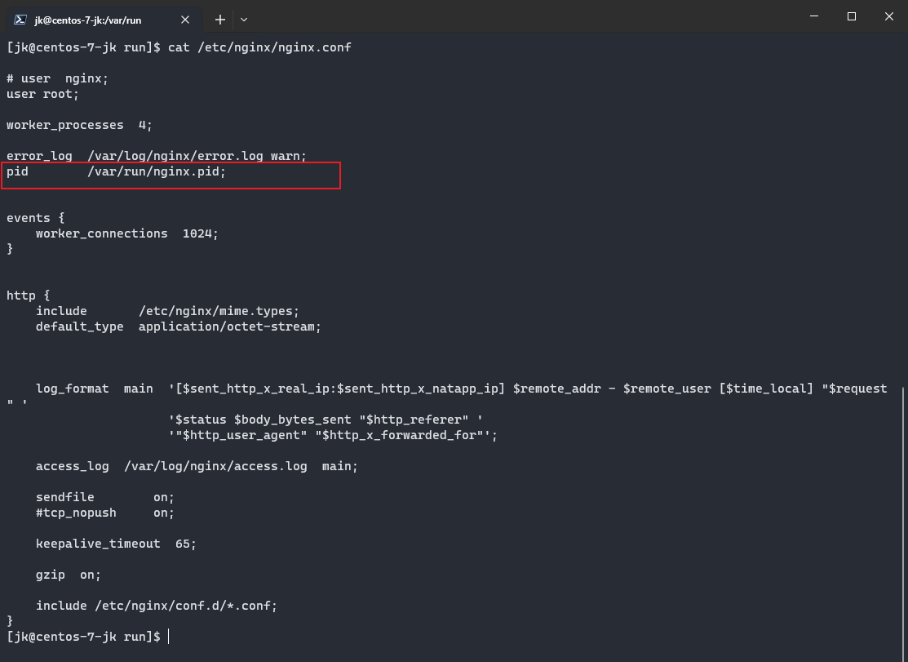Click the application/octet-stream text
Viewport: 908px width, 662px height.
(229, 327)
